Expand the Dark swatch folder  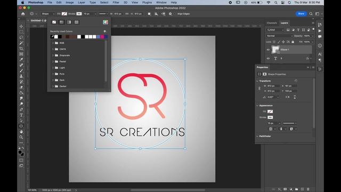coord(53,80)
